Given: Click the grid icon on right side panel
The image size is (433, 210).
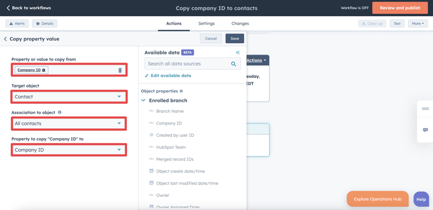Looking at the screenshot, I should [x=425, y=109].
